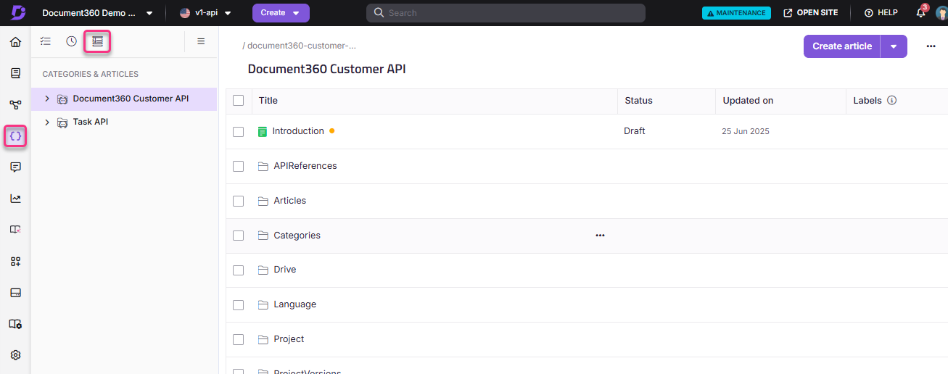Click the 25 Jun 2025 date
The width and height of the screenshot is (948, 374).
[x=746, y=132]
